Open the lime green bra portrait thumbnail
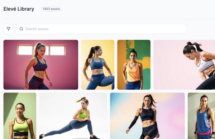Viewport: 215px width, 139px height. (x=20, y=116)
